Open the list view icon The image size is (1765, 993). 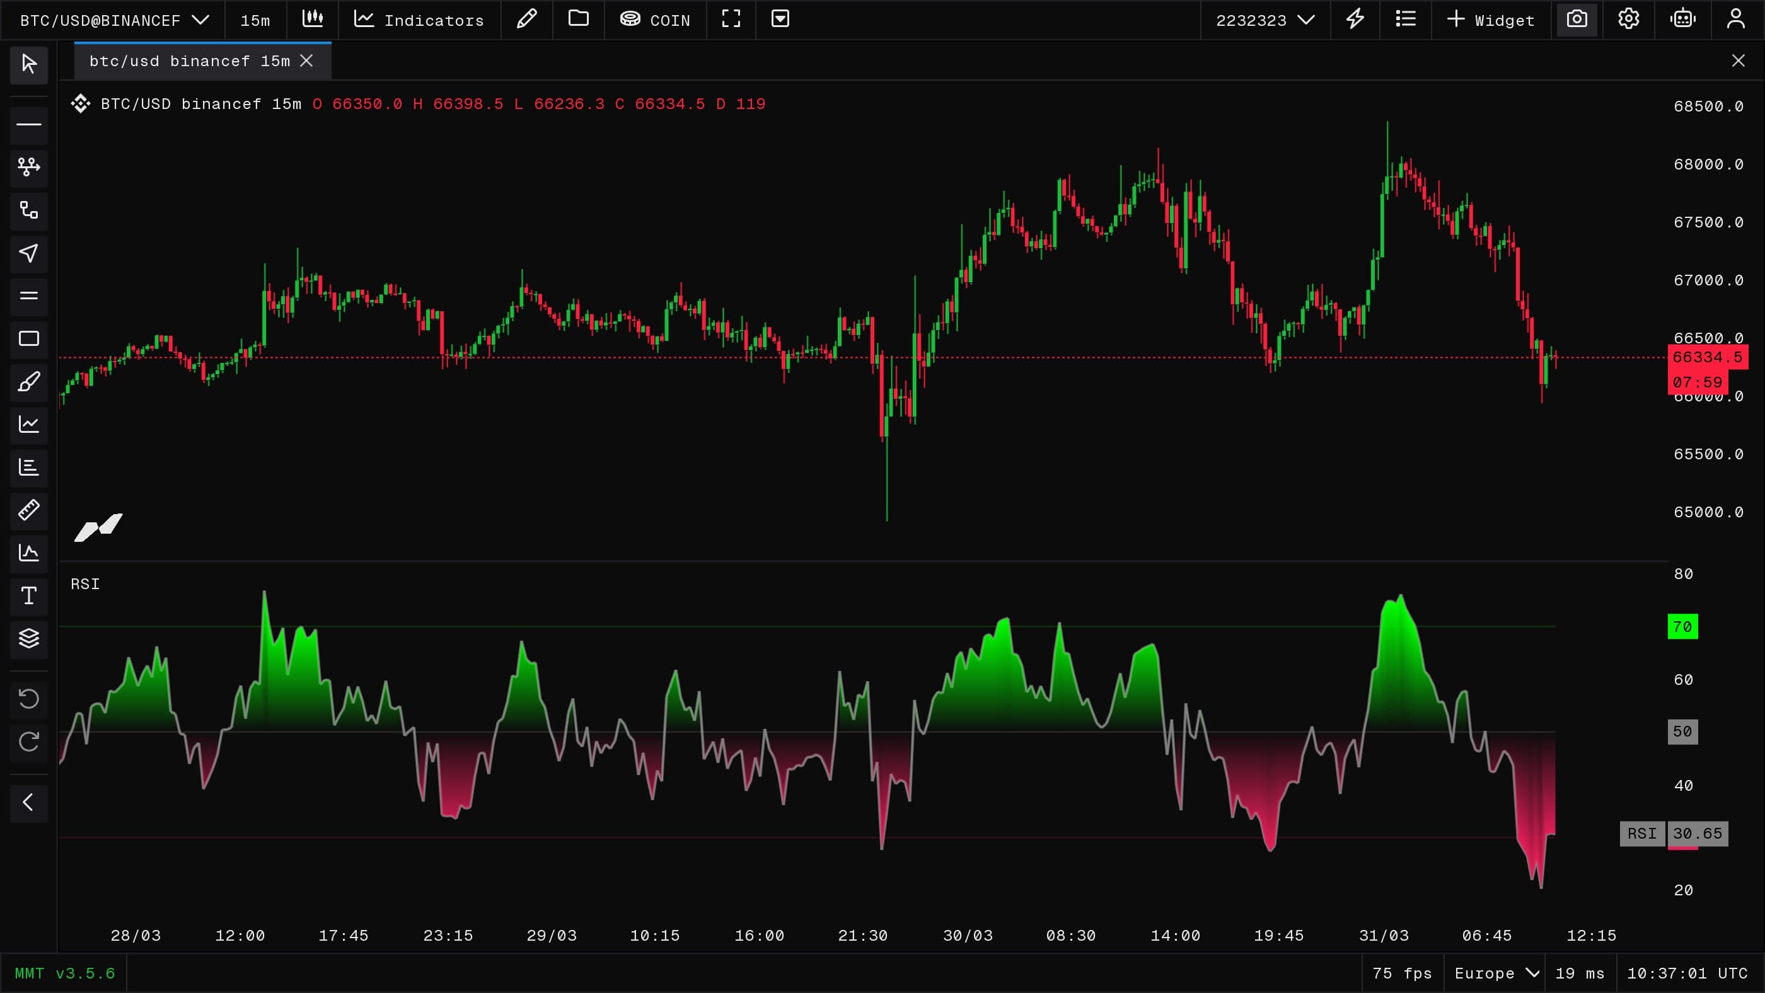coord(1405,20)
